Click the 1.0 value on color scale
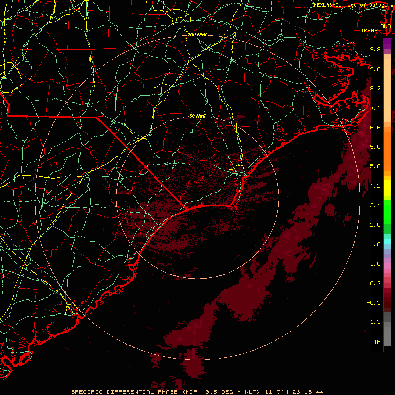 click(x=375, y=264)
